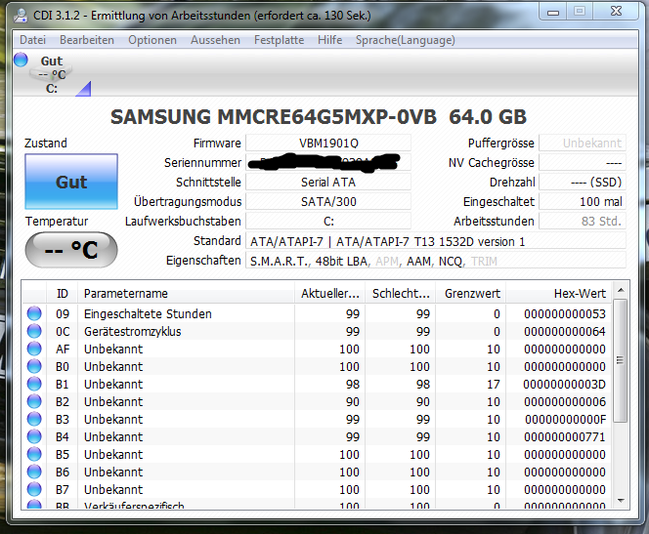Open the Festplatte menu
Viewport: 649px width, 534px height.
coord(279,40)
